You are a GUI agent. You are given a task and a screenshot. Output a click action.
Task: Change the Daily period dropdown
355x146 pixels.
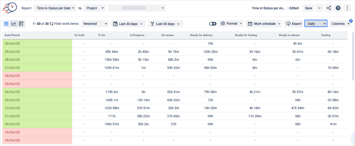click(x=316, y=24)
